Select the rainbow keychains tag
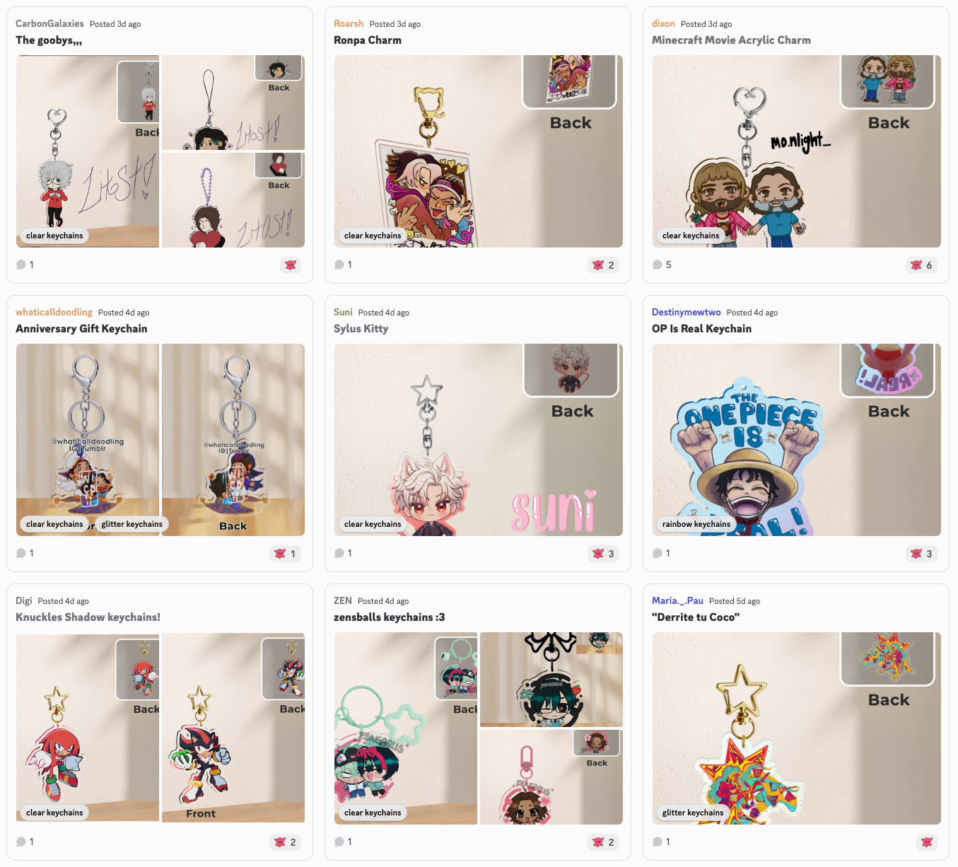Screen dimensions: 958x867 click(696, 524)
